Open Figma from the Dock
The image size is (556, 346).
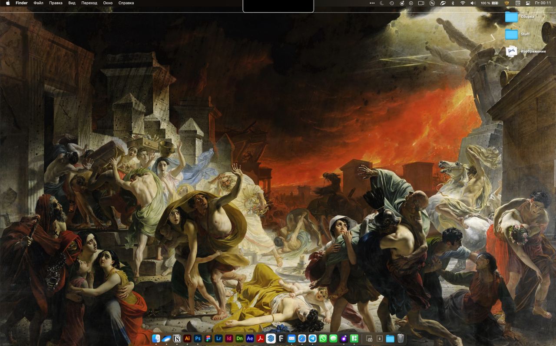208,339
